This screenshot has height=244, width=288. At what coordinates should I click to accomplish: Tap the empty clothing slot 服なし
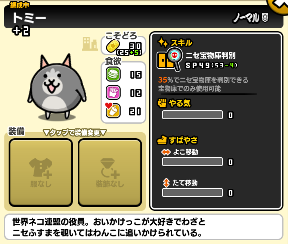pos(41,173)
